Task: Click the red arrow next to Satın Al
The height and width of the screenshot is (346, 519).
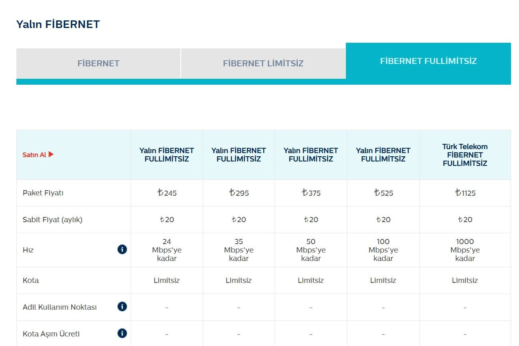Action: click(51, 155)
